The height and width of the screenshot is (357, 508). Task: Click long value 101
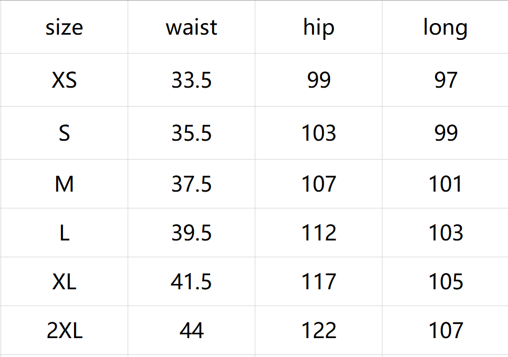(445, 184)
